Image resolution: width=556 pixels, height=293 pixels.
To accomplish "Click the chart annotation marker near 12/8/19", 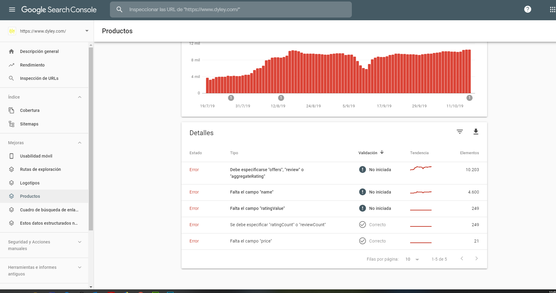I will (281, 98).
